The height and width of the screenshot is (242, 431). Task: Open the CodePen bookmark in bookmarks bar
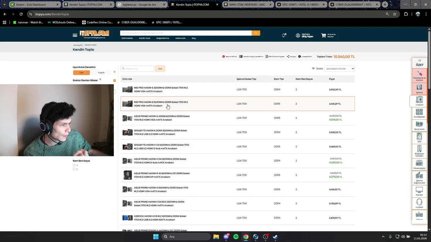click(x=97, y=23)
